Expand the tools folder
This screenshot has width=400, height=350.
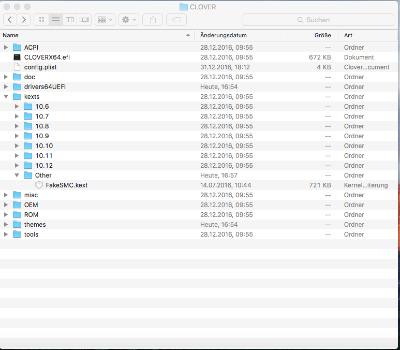6,234
